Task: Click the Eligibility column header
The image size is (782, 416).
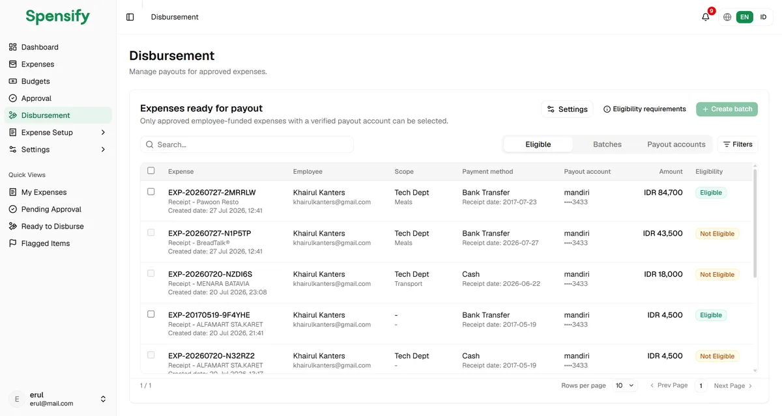Action: coord(709,171)
